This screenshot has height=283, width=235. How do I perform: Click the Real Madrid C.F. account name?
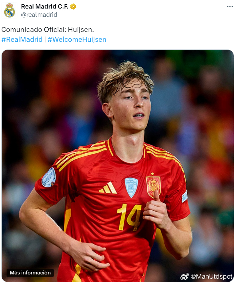tap(45, 7)
